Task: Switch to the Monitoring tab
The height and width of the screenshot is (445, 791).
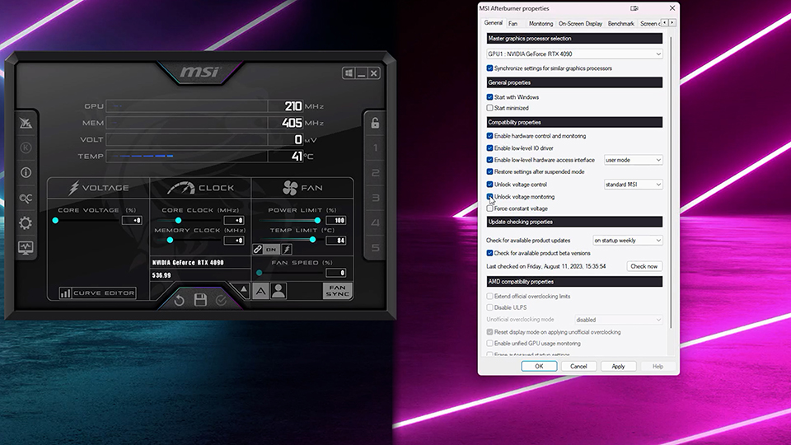Action: click(541, 24)
